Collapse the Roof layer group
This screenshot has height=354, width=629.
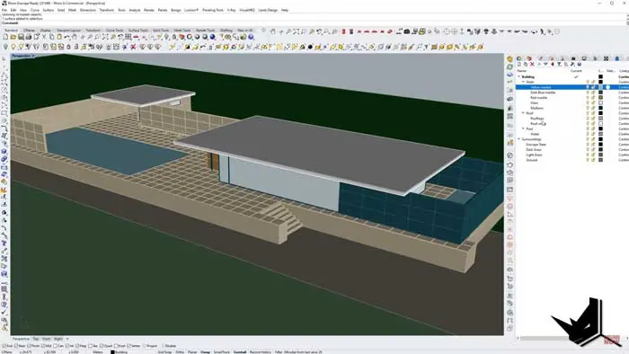tap(523, 113)
